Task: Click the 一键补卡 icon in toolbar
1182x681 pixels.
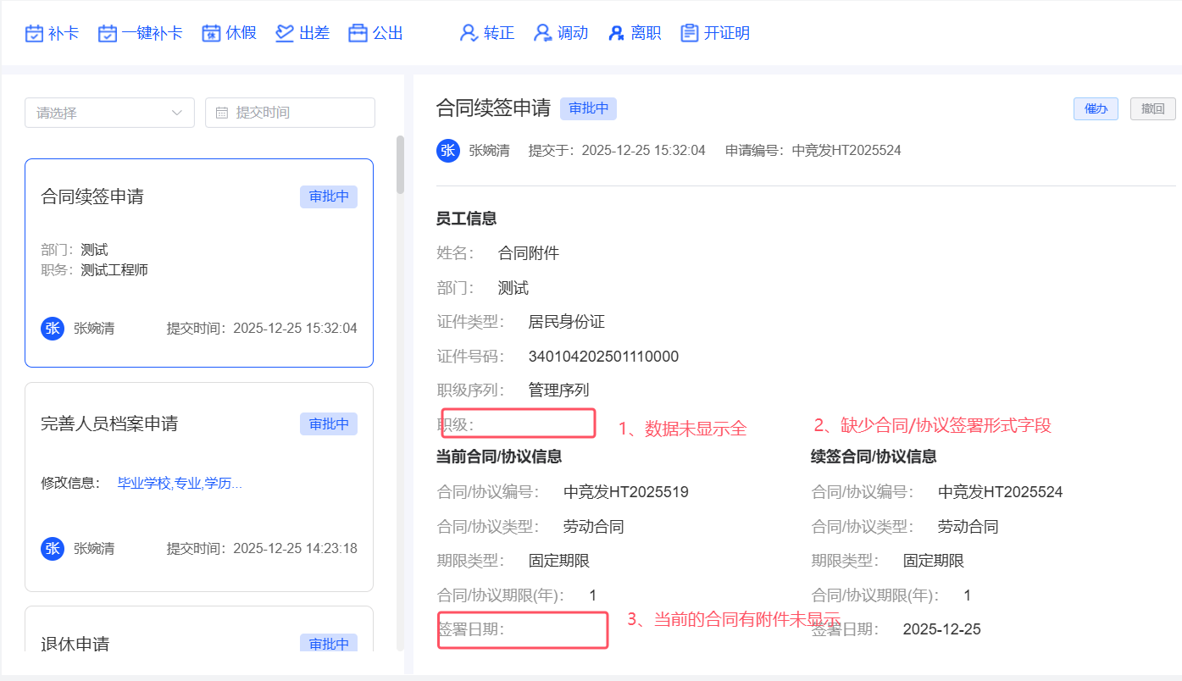Action: [108, 33]
